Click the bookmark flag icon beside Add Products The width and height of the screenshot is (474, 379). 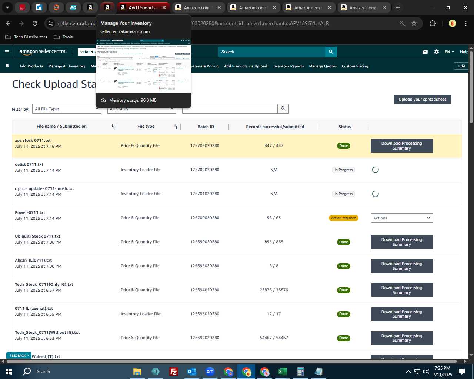click(x=7, y=66)
